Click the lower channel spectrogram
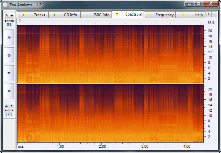 110,113
